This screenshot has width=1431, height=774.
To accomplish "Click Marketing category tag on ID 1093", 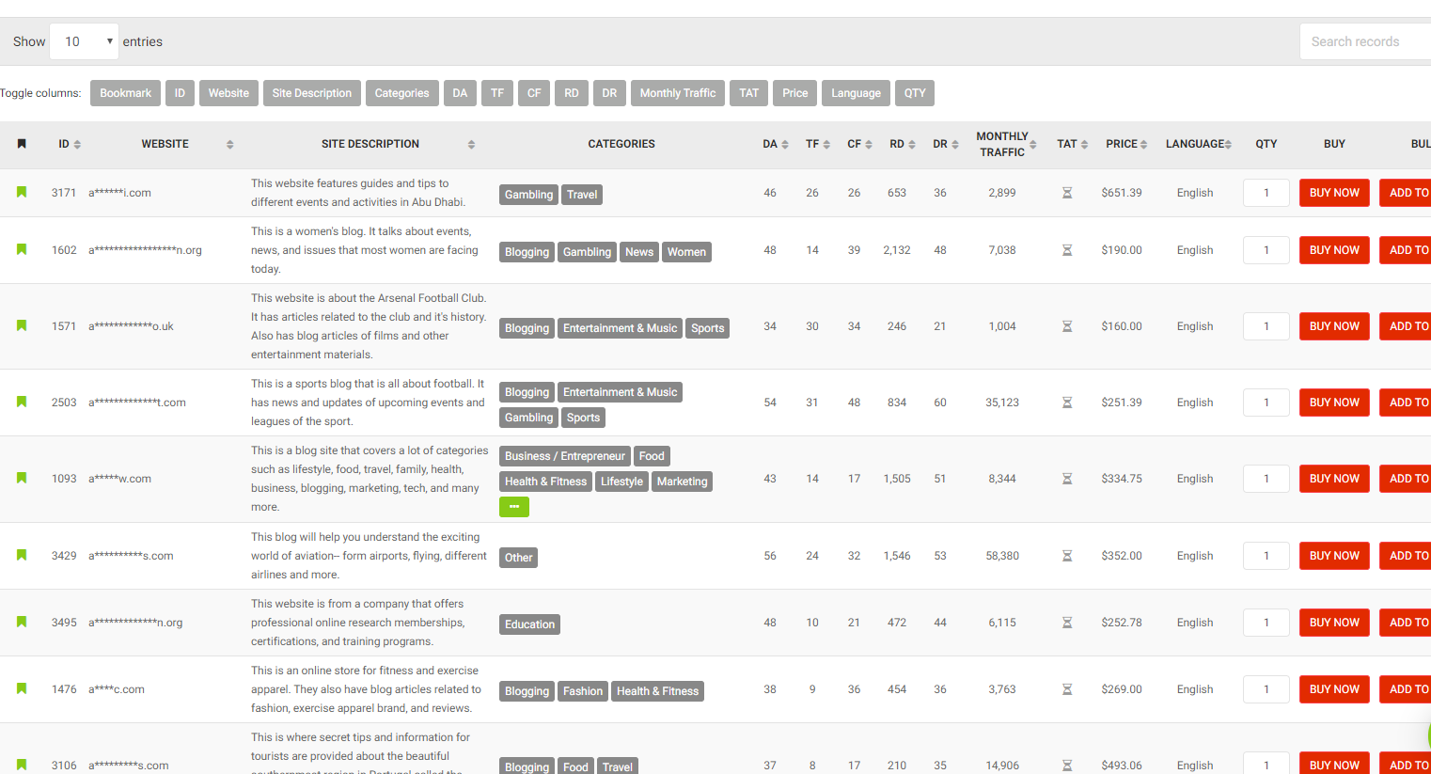I will pos(682,482).
